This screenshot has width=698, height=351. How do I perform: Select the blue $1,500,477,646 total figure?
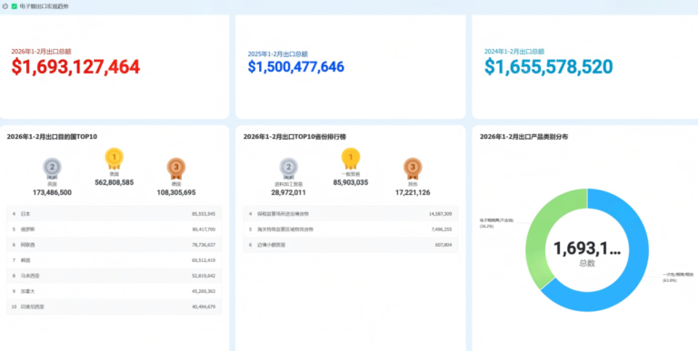296,66
